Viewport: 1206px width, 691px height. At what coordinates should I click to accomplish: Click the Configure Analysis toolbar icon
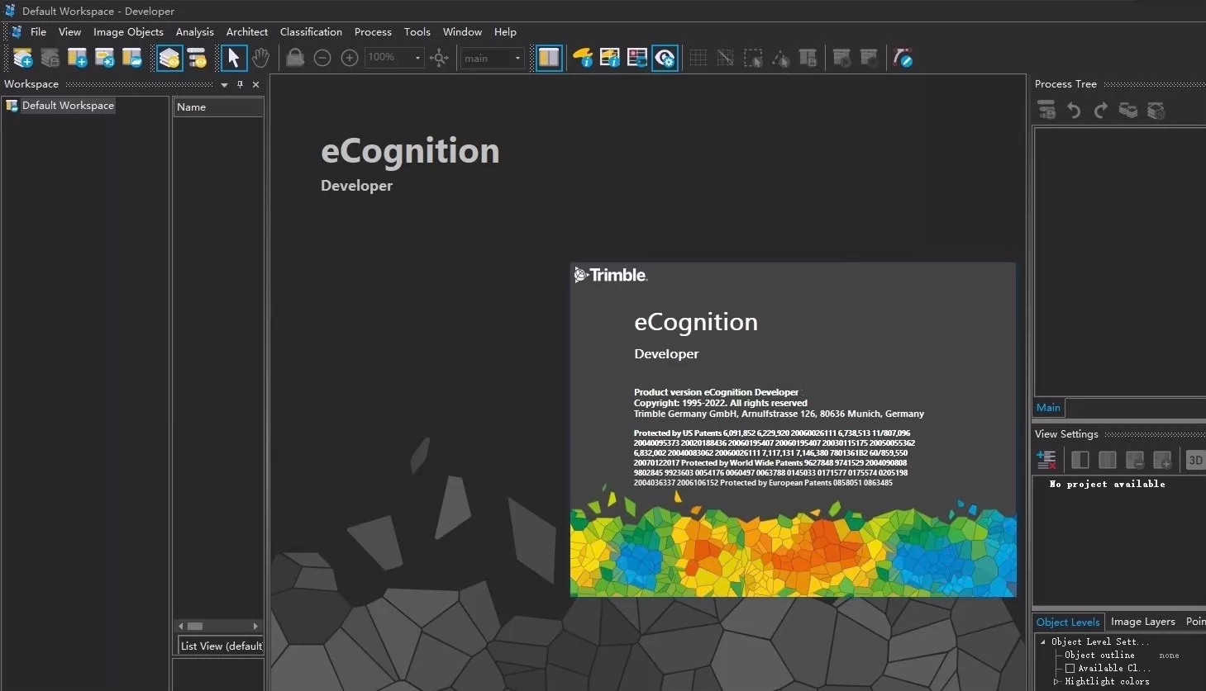(x=197, y=58)
